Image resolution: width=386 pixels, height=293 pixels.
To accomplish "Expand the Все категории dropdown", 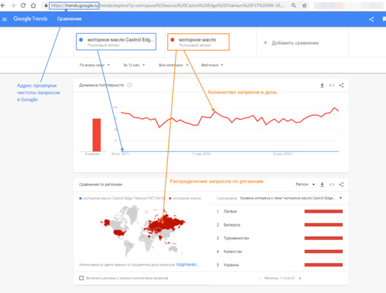I will tap(174, 65).
